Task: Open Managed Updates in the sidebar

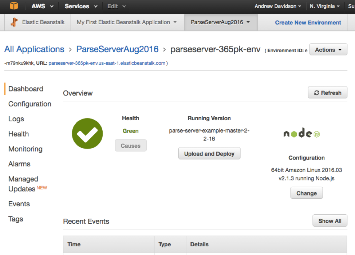Action: coord(28,184)
